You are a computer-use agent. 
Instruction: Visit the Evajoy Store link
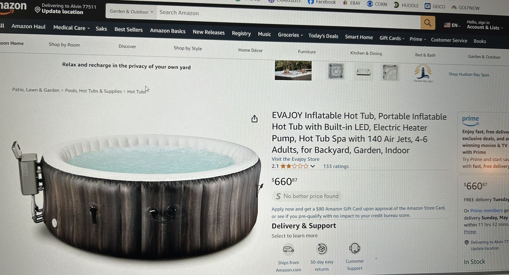coord(295,159)
